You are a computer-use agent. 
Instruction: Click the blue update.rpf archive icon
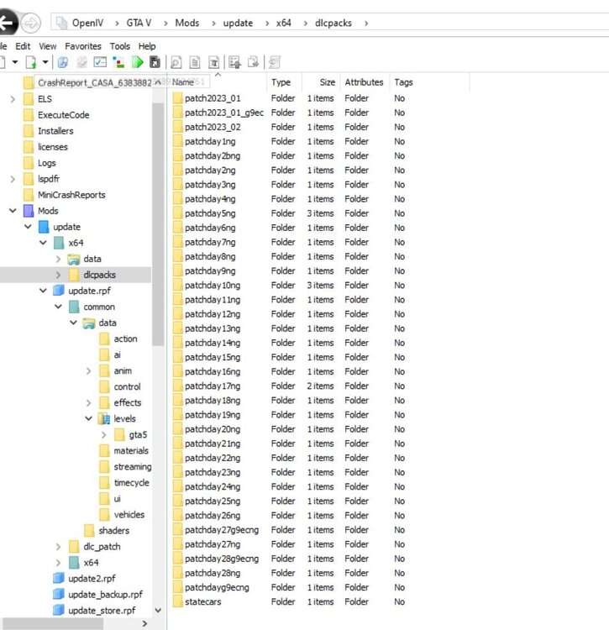59,291
